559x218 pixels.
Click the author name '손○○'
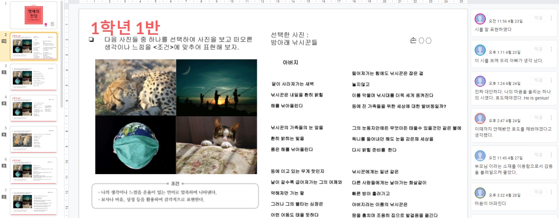click(x=420, y=41)
